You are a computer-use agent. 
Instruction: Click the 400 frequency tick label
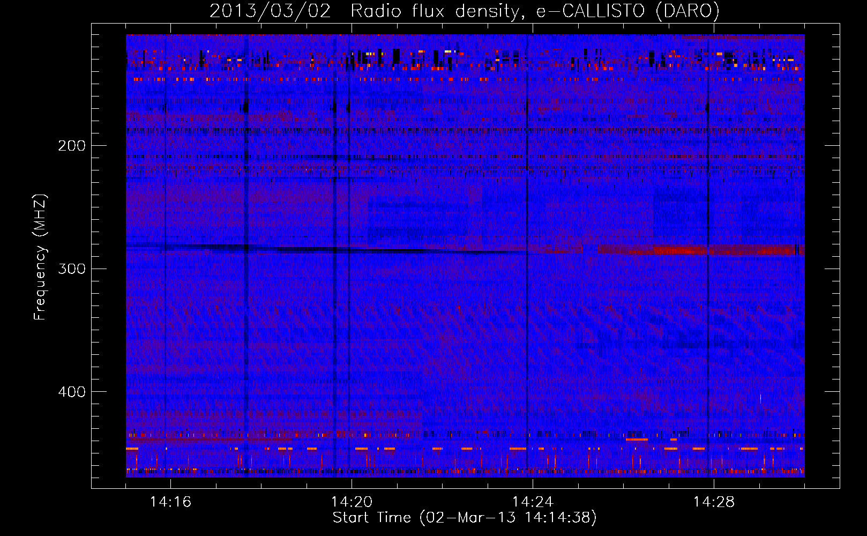pyautogui.click(x=72, y=392)
